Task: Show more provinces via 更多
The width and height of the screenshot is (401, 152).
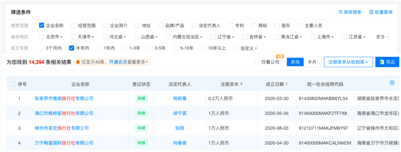Action: pos(383,37)
